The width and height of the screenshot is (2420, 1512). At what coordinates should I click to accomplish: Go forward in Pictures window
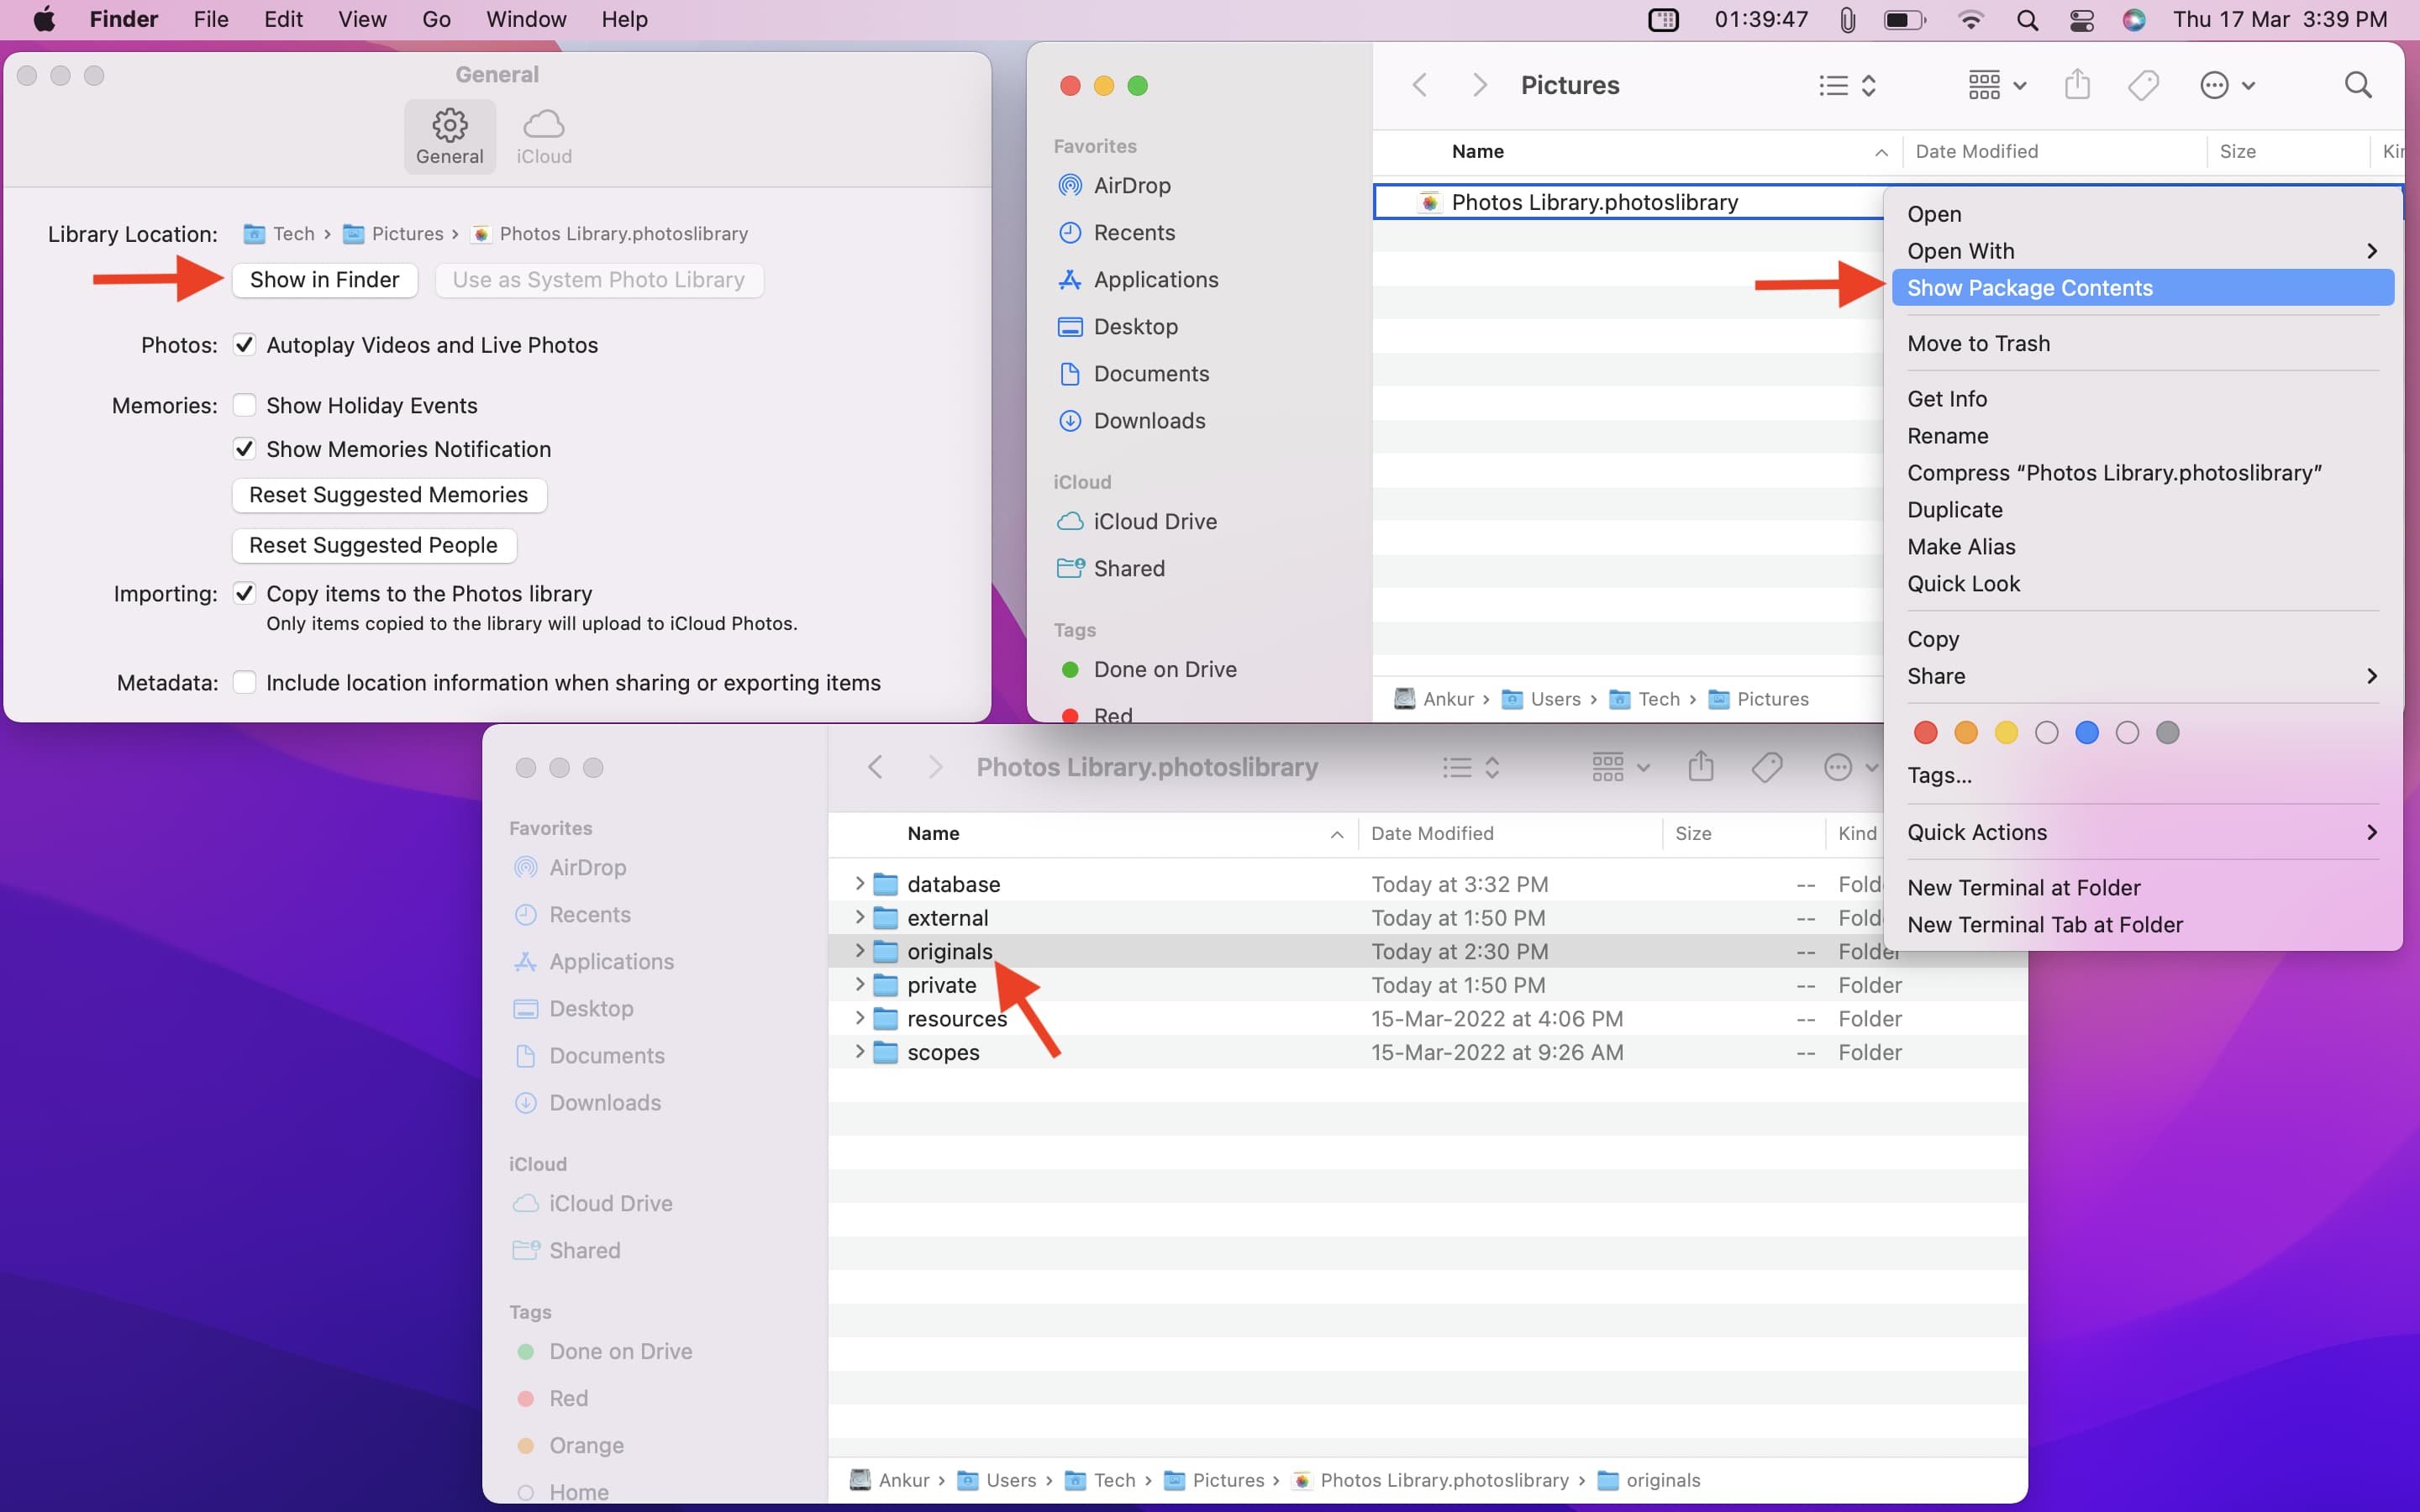[1479, 85]
